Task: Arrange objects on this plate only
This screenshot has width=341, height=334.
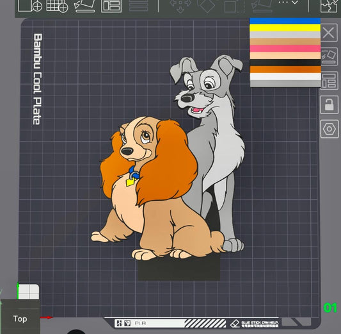Action: pyautogui.click(x=329, y=81)
